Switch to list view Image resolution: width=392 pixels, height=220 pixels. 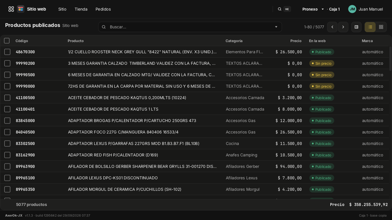(x=370, y=27)
